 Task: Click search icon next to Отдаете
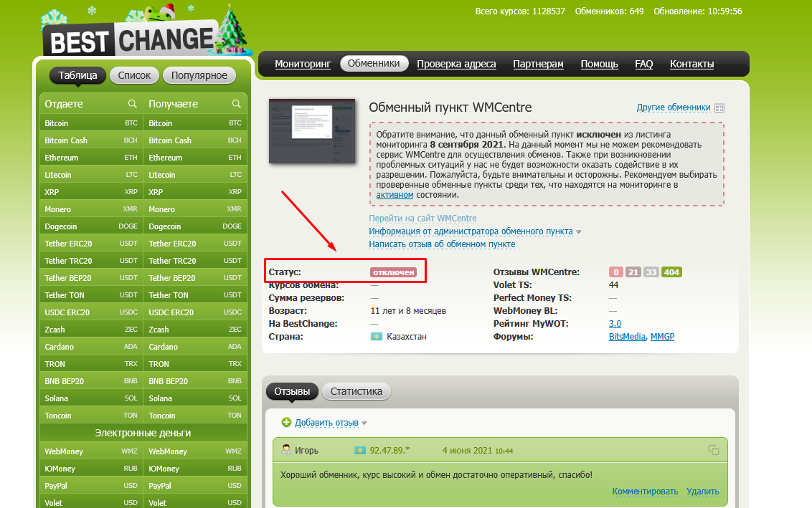[132, 104]
